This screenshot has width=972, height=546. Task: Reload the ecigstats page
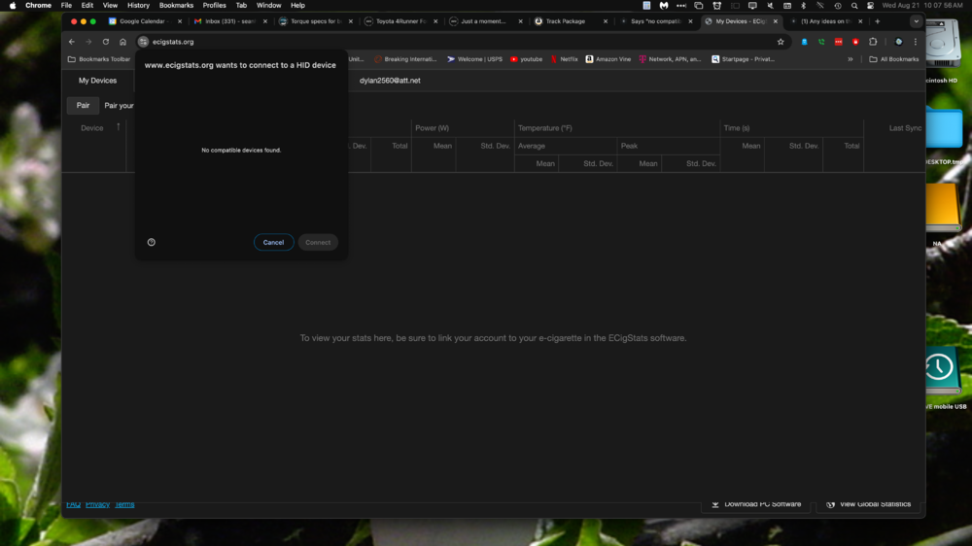[106, 42]
